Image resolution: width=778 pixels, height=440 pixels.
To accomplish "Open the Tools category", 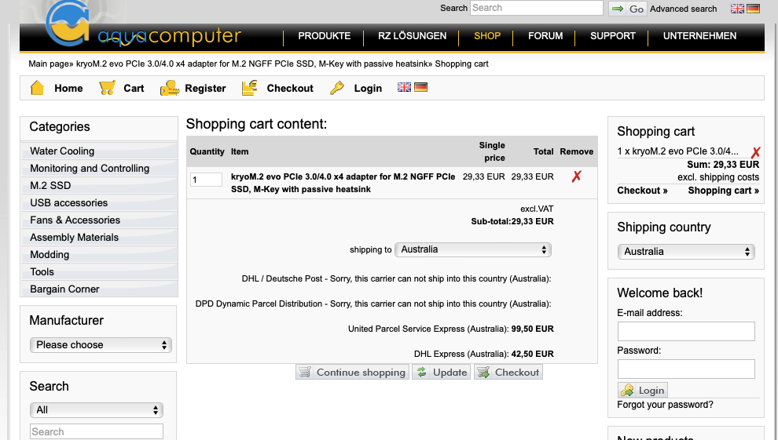I will 99,272.
